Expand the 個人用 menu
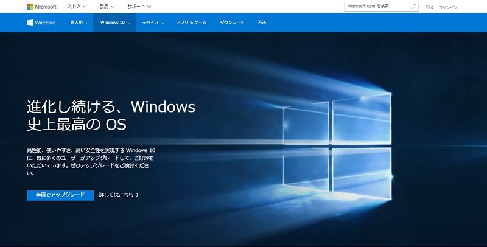Image resolution: width=487 pixels, height=247 pixels. click(80, 23)
